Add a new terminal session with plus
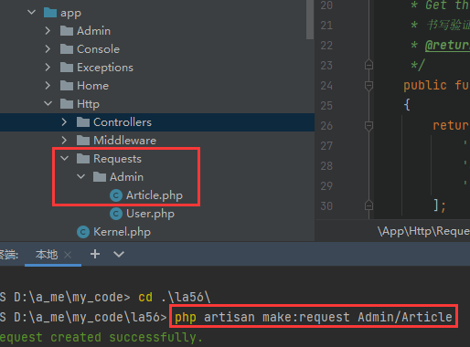Viewport: 470px width, 347px height. [95, 254]
